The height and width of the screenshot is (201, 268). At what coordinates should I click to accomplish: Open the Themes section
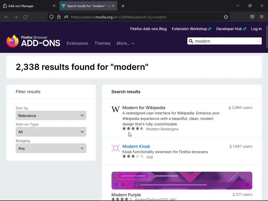coord(102,43)
